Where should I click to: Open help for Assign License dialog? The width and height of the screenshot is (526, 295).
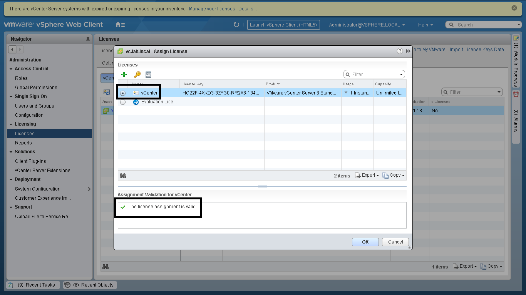coord(400,51)
